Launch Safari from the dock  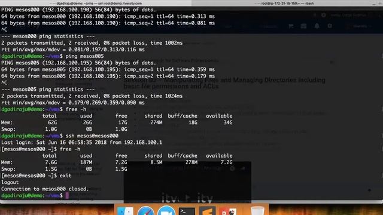pos(146,211)
